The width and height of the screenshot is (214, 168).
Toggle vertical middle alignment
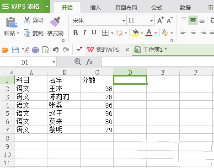(x=193, y=20)
